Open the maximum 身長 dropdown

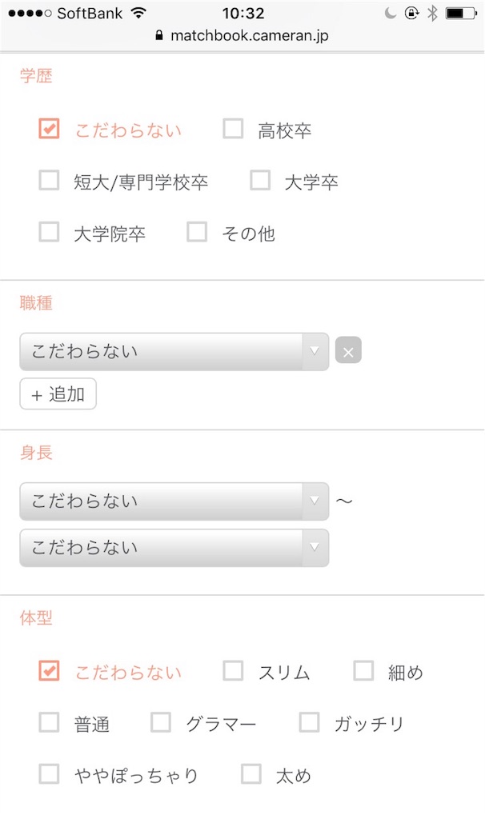tap(174, 548)
